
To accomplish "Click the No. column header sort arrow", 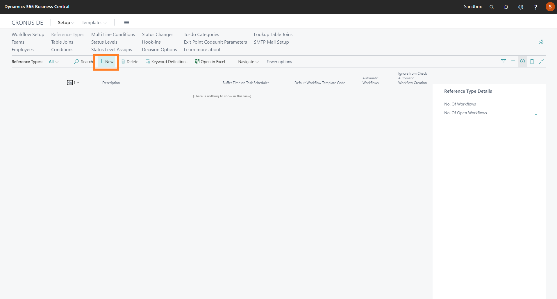I will (x=75, y=83).
